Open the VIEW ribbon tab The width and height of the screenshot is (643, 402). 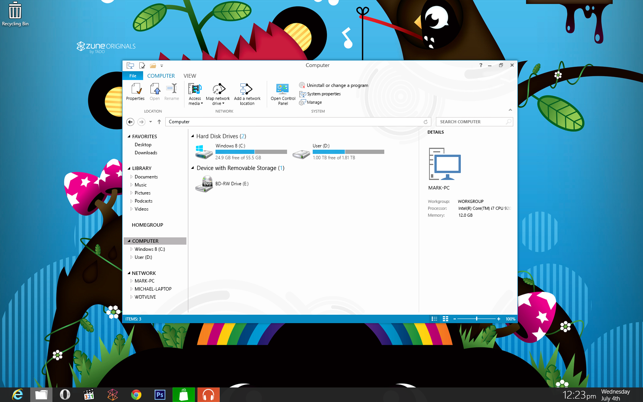(189, 76)
